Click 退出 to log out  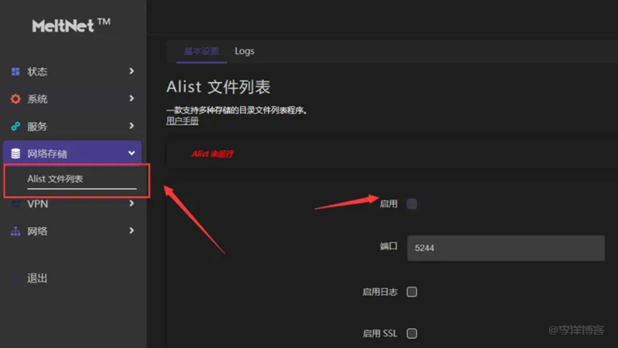[37, 278]
